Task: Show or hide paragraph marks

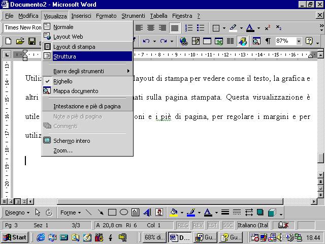Action: pyautogui.click(x=268, y=41)
